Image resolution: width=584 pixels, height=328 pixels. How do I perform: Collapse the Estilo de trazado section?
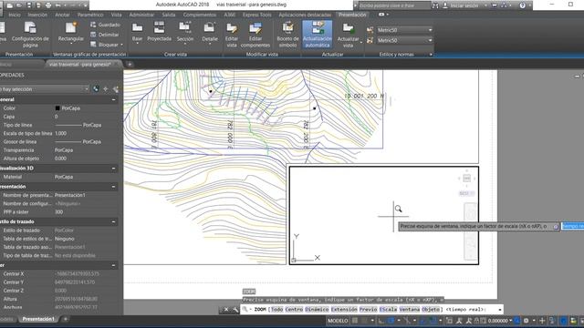(x=113, y=221)
